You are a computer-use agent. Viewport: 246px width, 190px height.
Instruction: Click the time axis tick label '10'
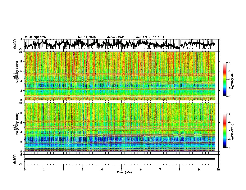218,170
